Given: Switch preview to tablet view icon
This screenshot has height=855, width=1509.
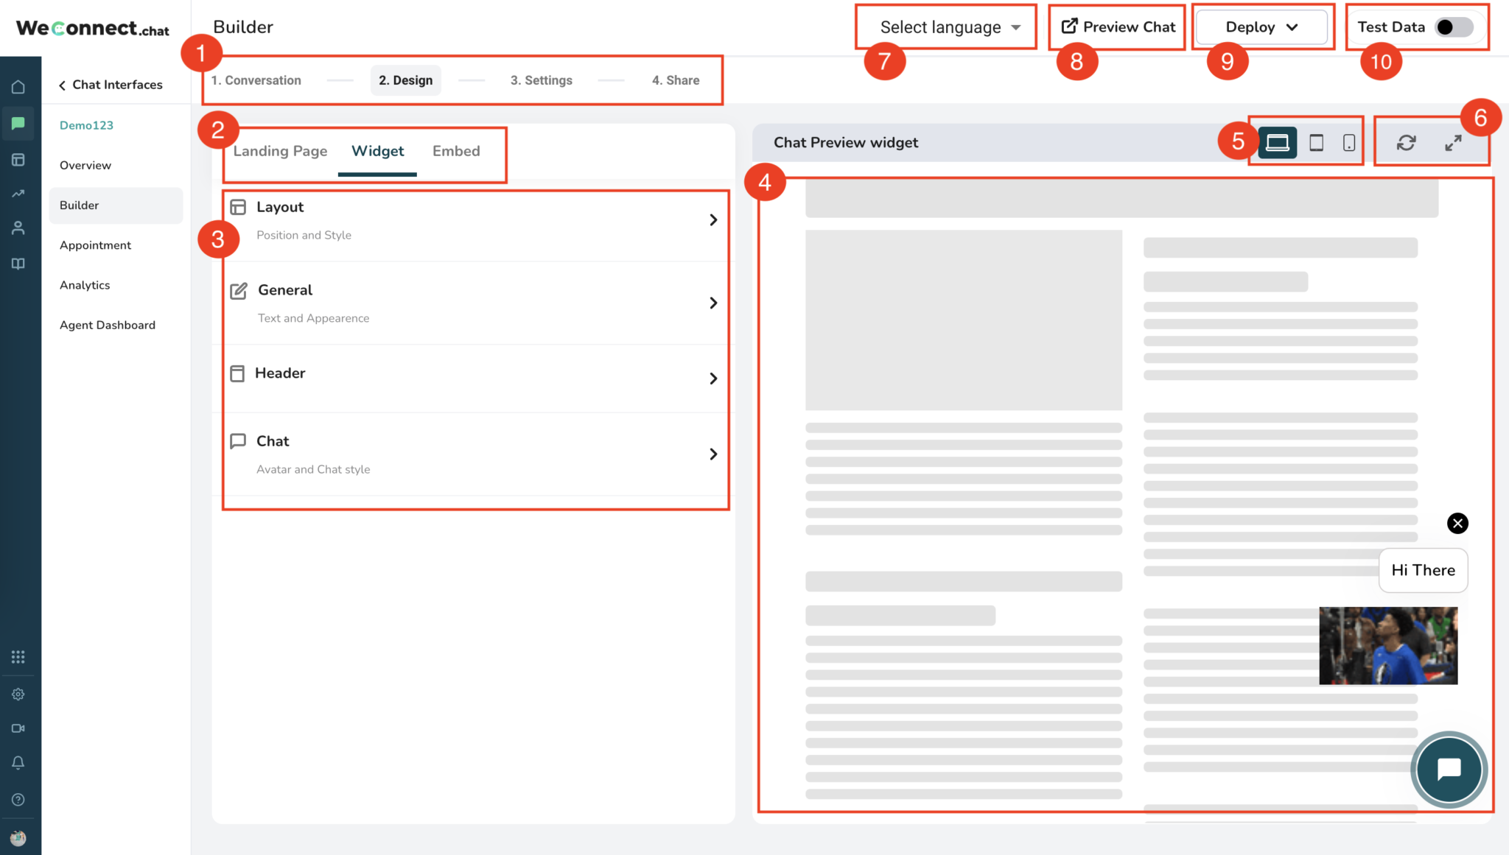Looking at the screenshot, I should (x=1316, y=142).
